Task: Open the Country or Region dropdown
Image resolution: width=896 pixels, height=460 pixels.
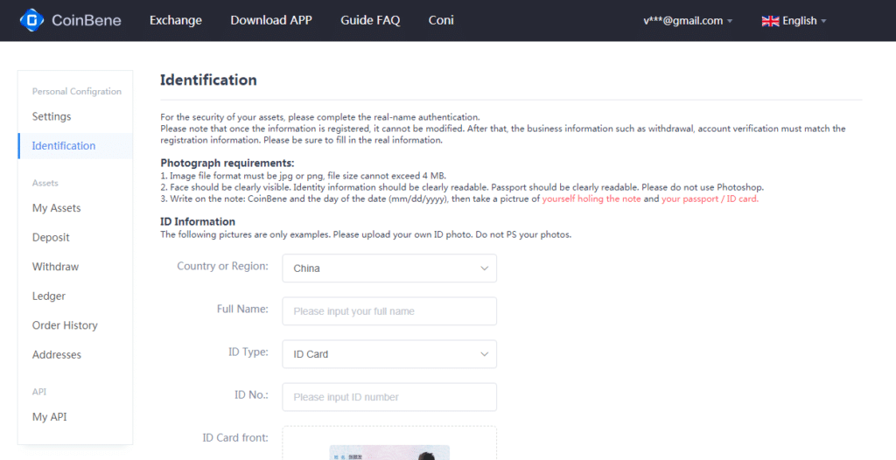Action: tap(389, 268)
